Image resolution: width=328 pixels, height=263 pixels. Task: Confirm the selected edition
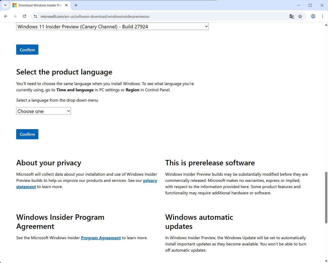coord(27,50)
